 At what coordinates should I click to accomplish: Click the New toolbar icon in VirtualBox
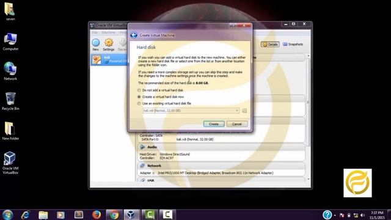coord(96,45)
